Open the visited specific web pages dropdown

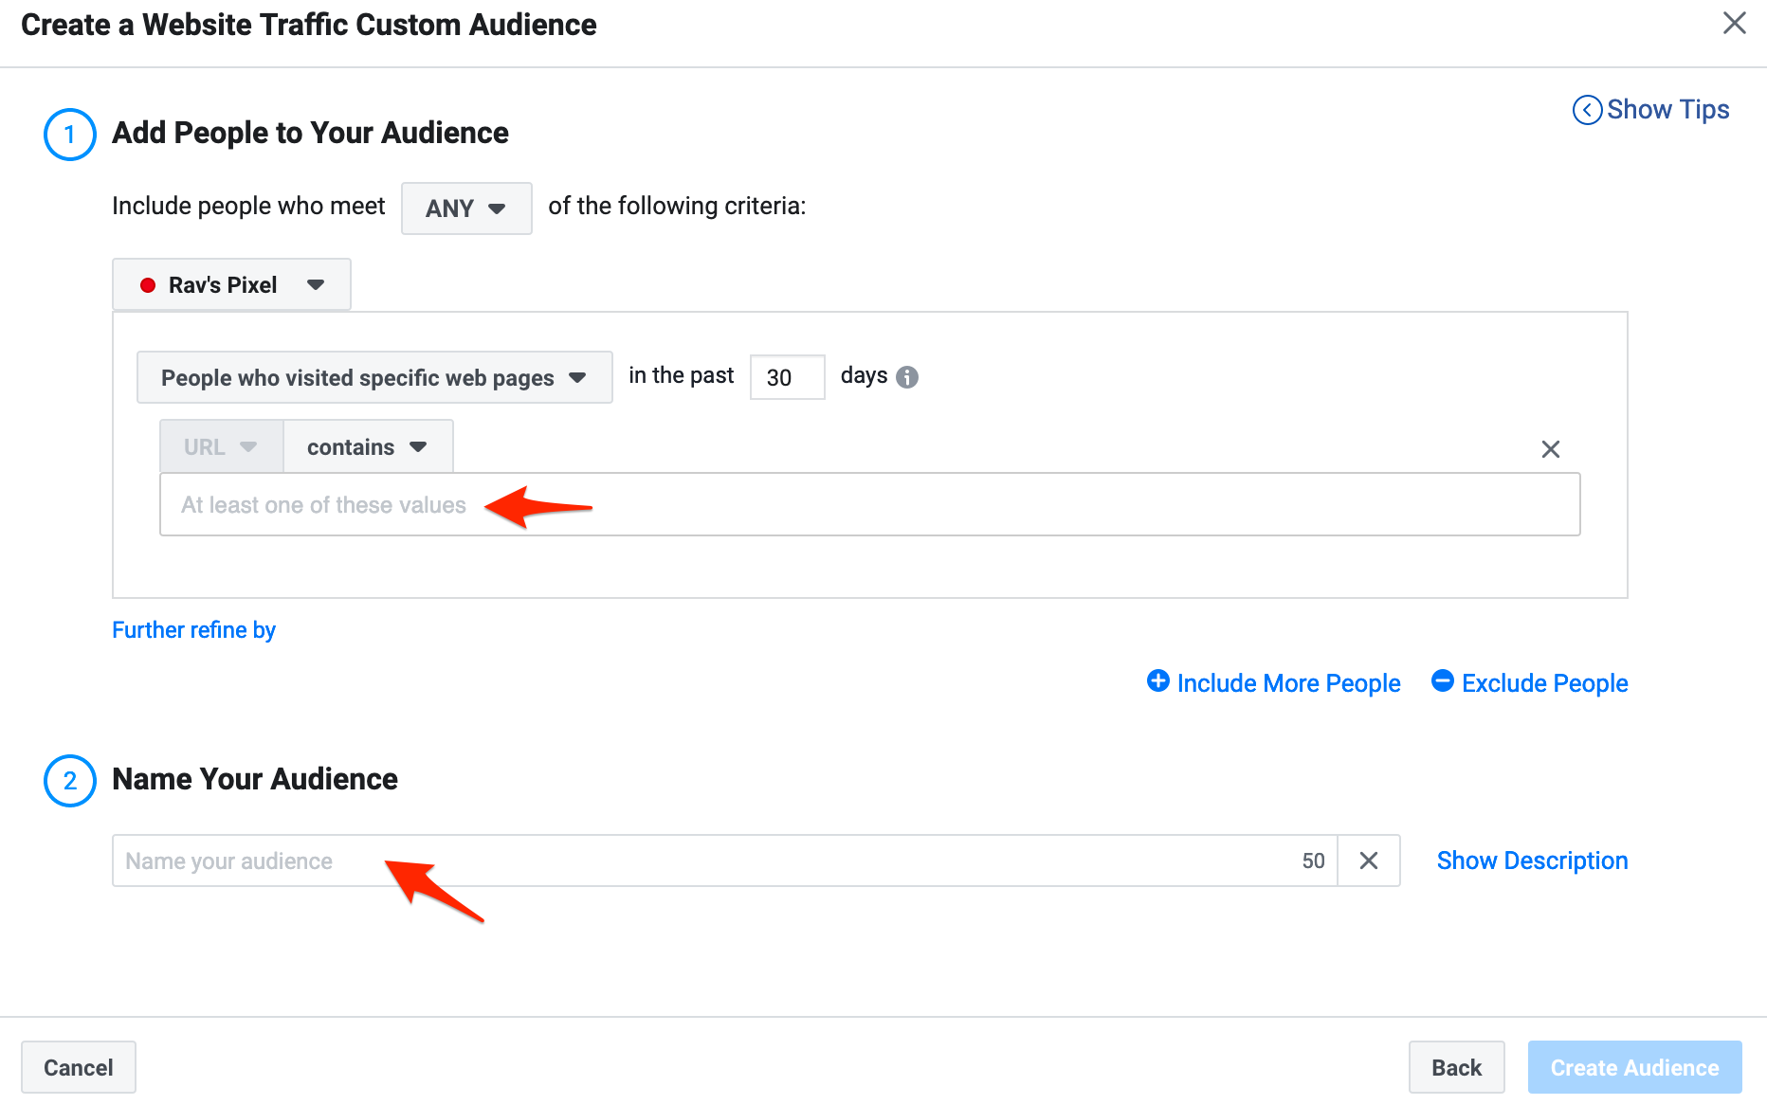pyautogui.click(x=374, y=377)
